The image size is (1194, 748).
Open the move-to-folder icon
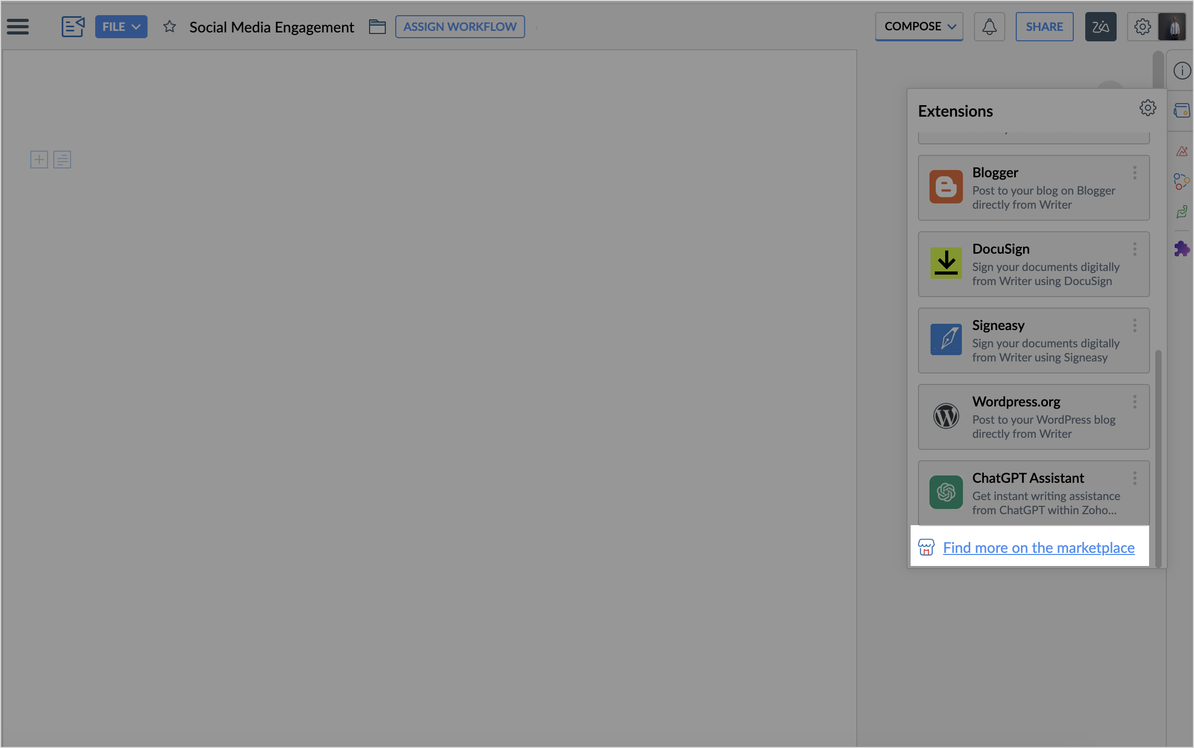[377, 27]
